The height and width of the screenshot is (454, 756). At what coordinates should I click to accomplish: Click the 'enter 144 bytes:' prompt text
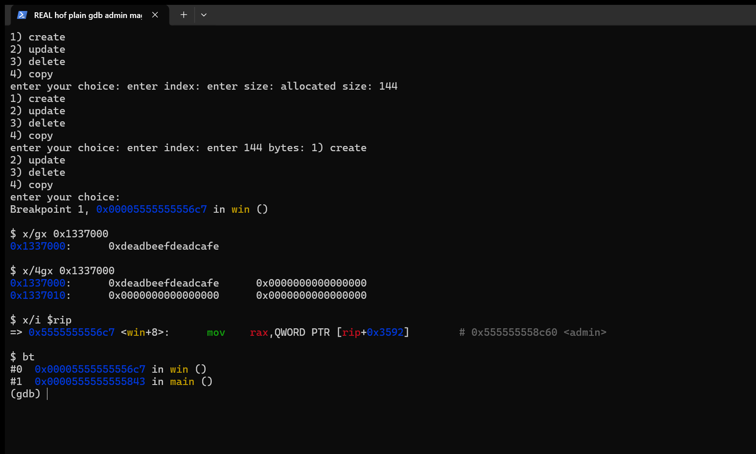256,148
